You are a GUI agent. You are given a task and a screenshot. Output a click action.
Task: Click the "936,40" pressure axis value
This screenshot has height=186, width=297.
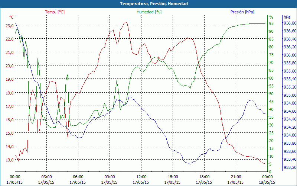point(289,39)
